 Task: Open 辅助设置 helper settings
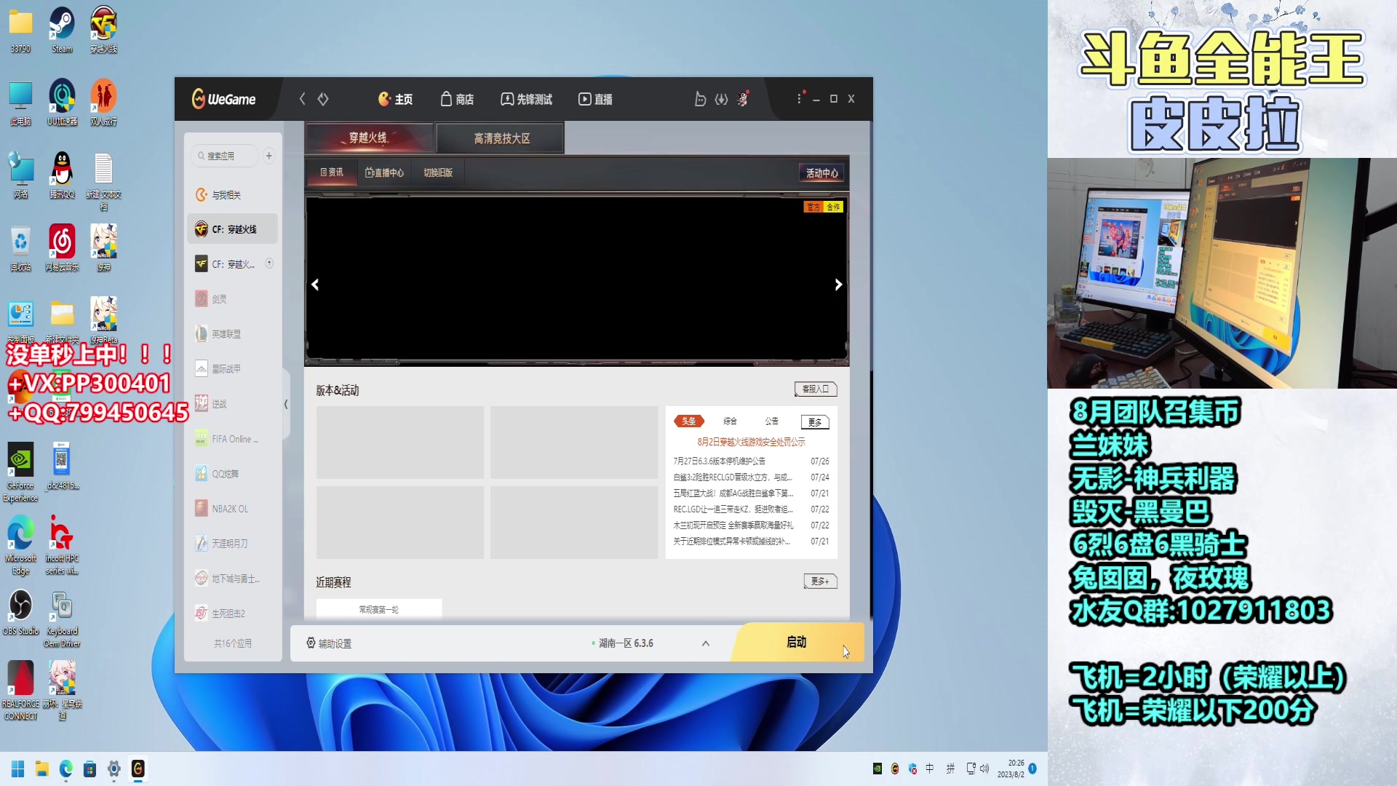tap(329, 643)
